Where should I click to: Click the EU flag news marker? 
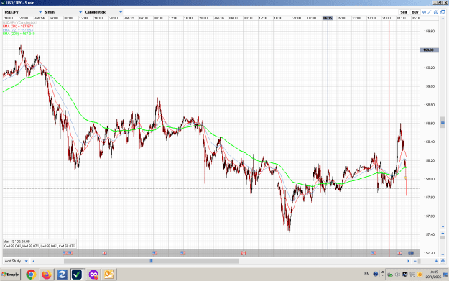tap(411, 253)
